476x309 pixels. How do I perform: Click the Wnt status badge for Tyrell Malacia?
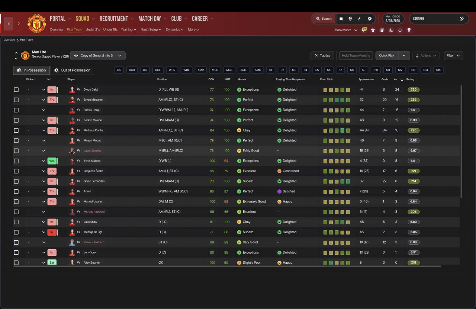click(x=52, y=161)
